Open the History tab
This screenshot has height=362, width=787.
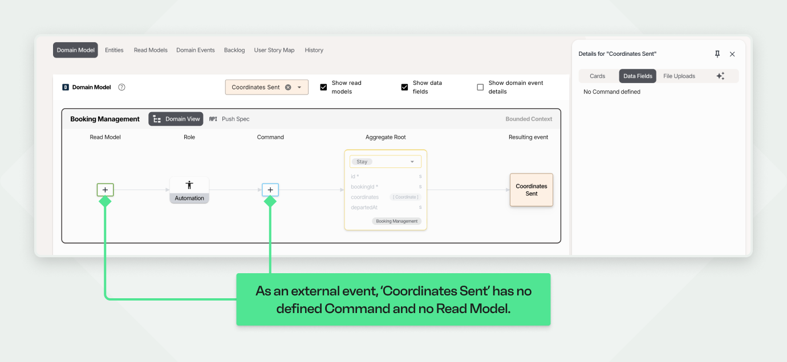coord(314,50)
